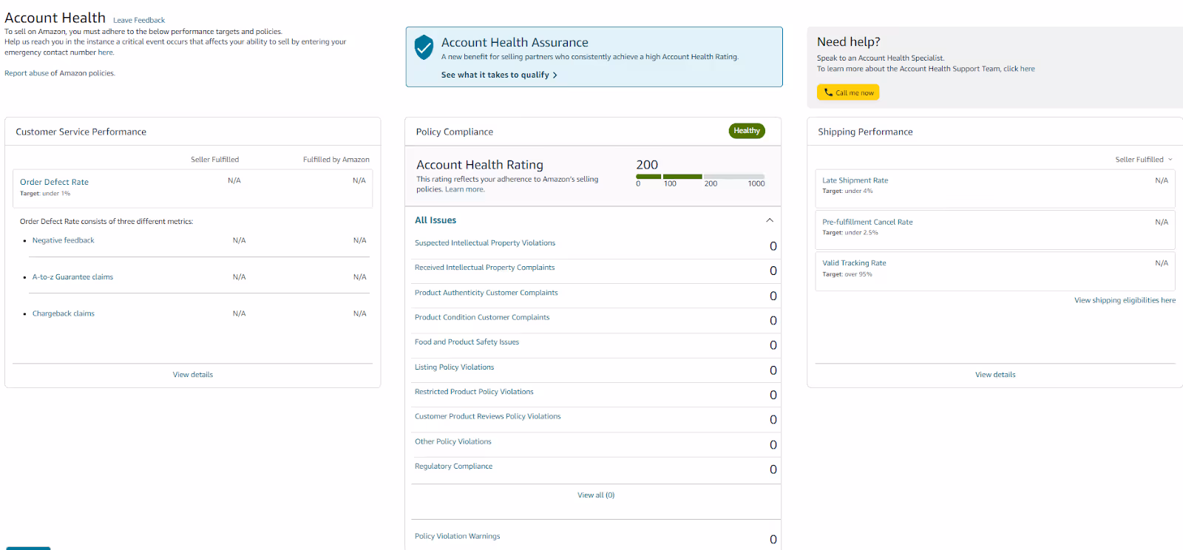The image size is (1183, 550).
Task: Open Customer Product Reviews Policy Violations
Action: [x=488, y=417]
